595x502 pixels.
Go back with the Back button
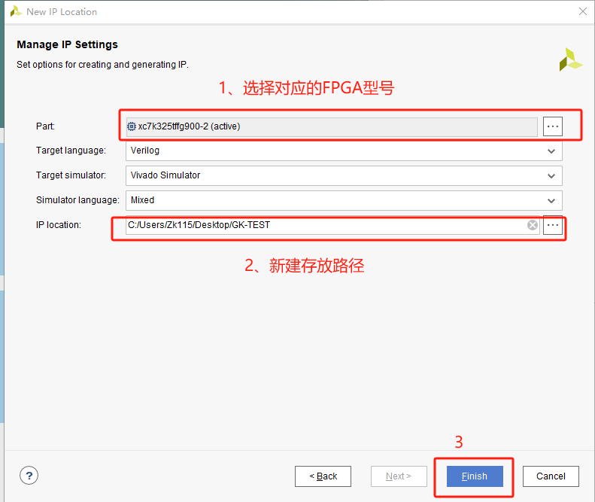(323, 476)
